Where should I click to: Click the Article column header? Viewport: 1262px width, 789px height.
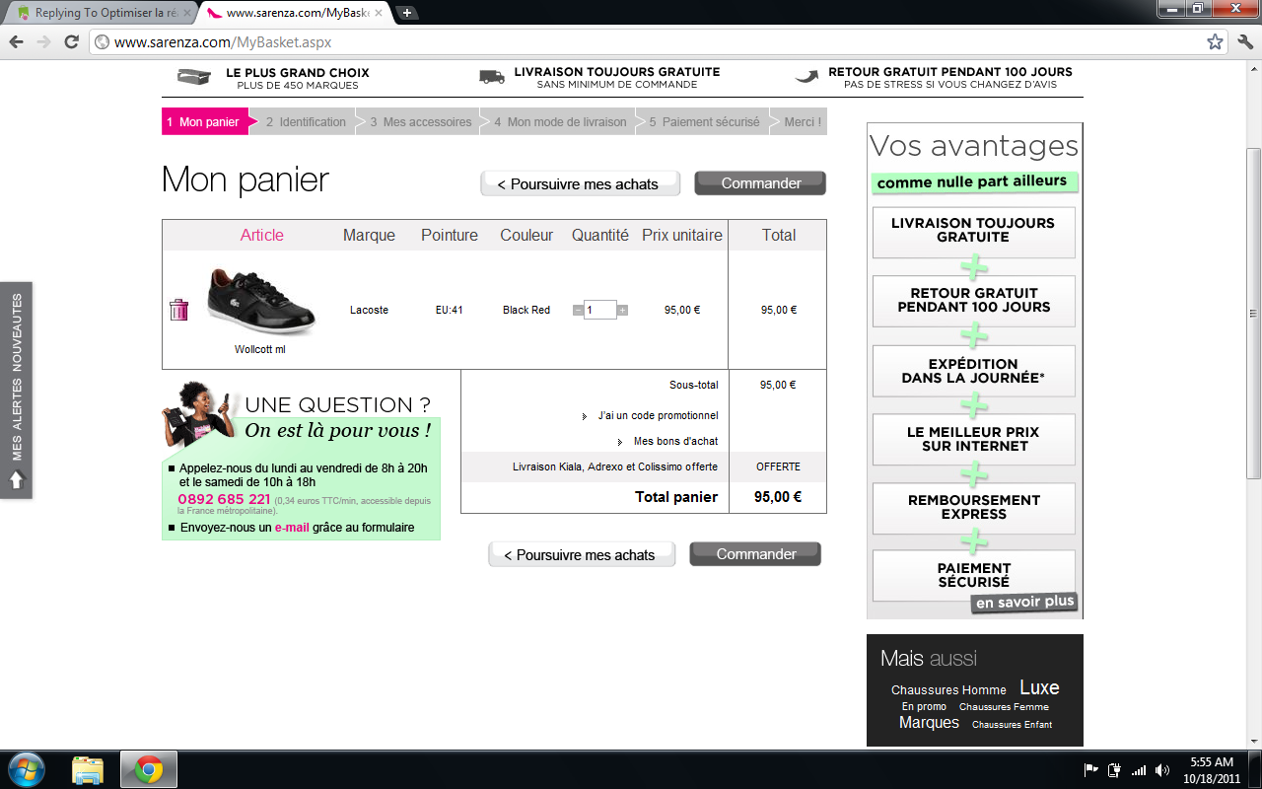coord(261,235)
